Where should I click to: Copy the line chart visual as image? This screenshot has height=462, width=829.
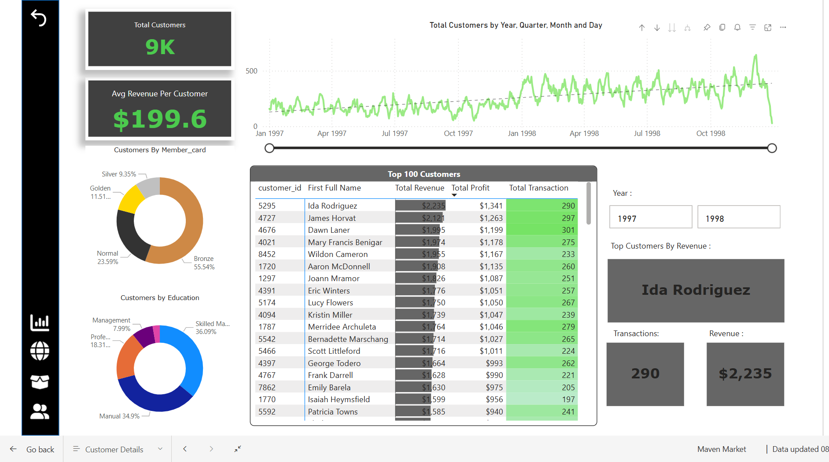[722, 27]
